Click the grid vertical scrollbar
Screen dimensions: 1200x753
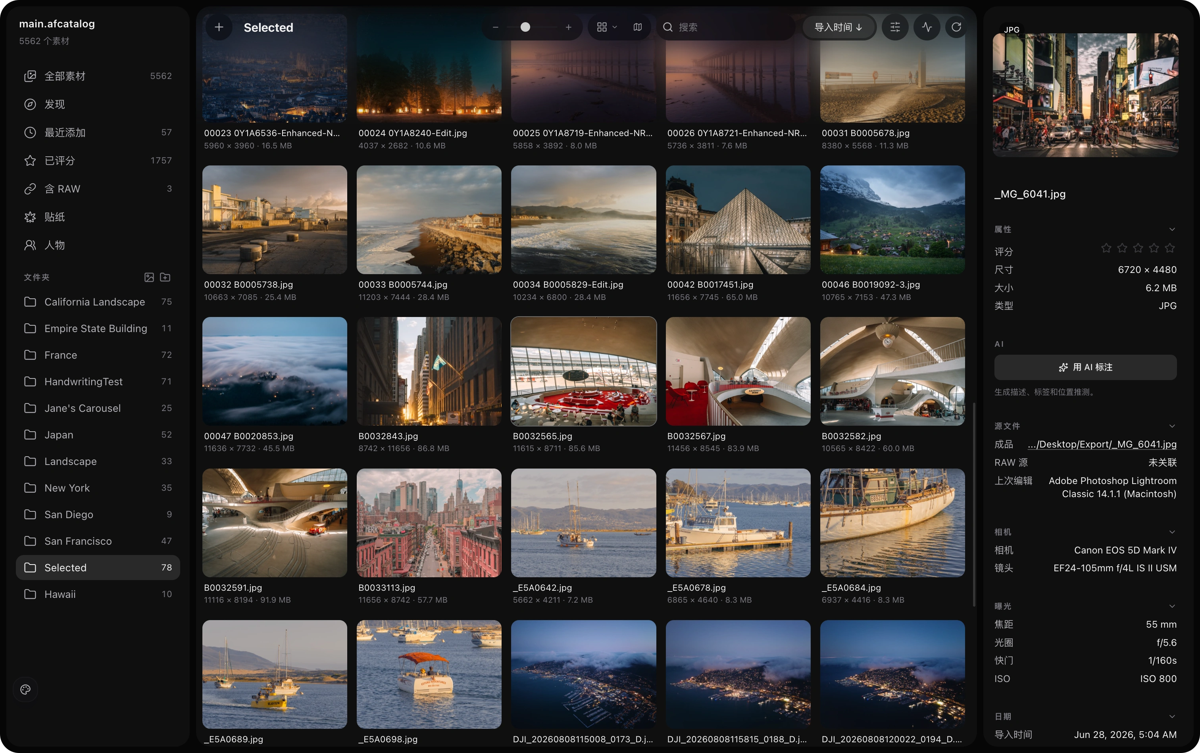pos(974,505)
